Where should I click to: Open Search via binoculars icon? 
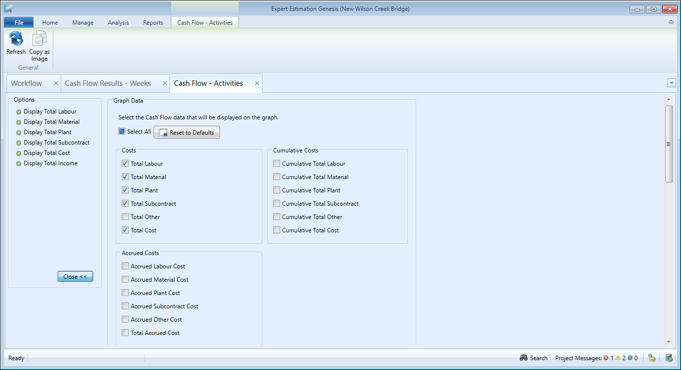pyautogui.click(x=524, y=358)
